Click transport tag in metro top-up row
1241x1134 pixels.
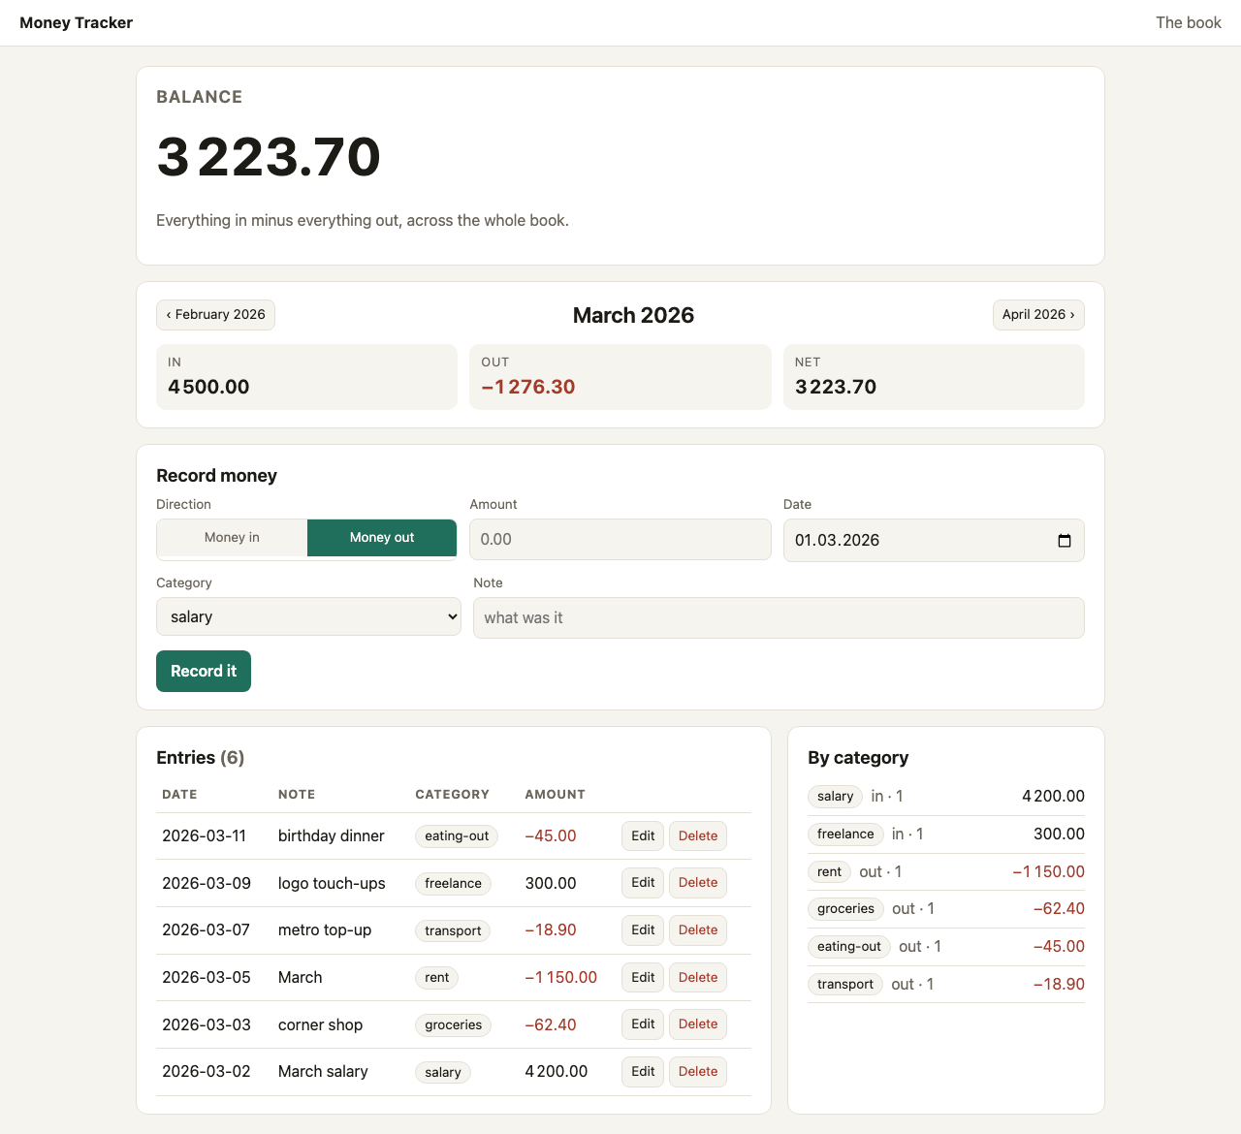453,930
